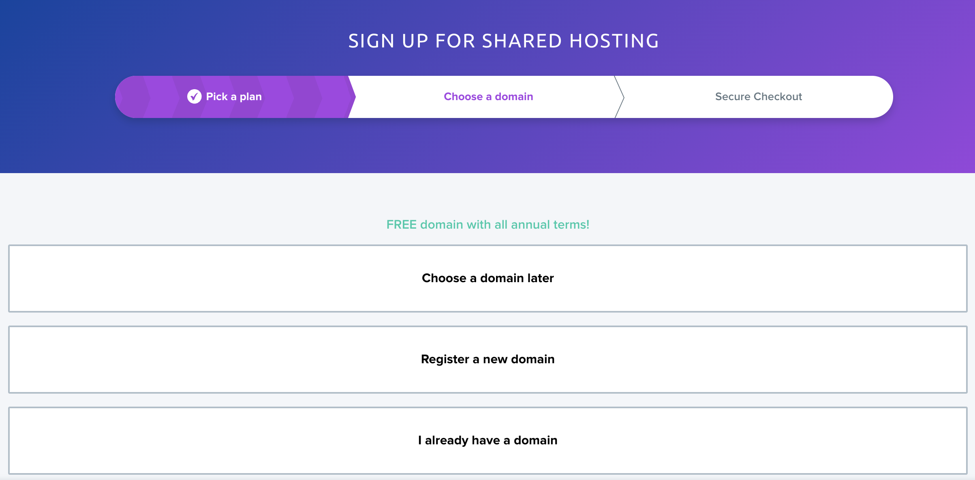Click the purple arrow tip after Pick a plan
Screen dimensions: 975x480
351,97
